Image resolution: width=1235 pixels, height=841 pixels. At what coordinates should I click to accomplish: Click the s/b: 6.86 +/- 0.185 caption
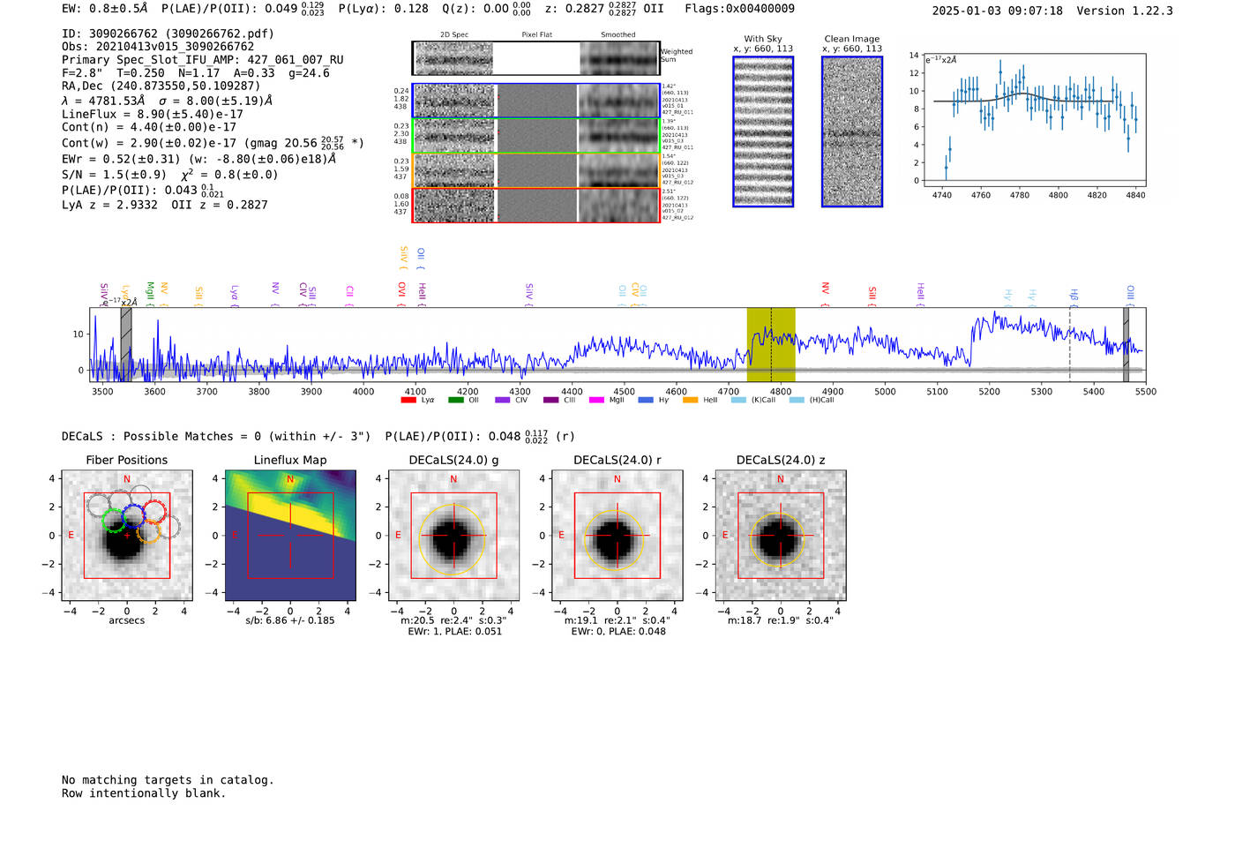[290, 620]
